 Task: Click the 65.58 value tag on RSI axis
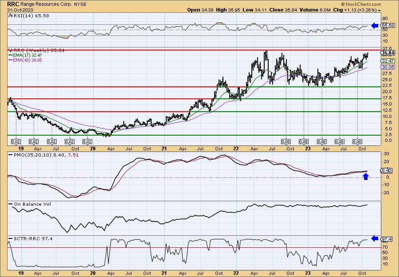click(x=388, y=25)
